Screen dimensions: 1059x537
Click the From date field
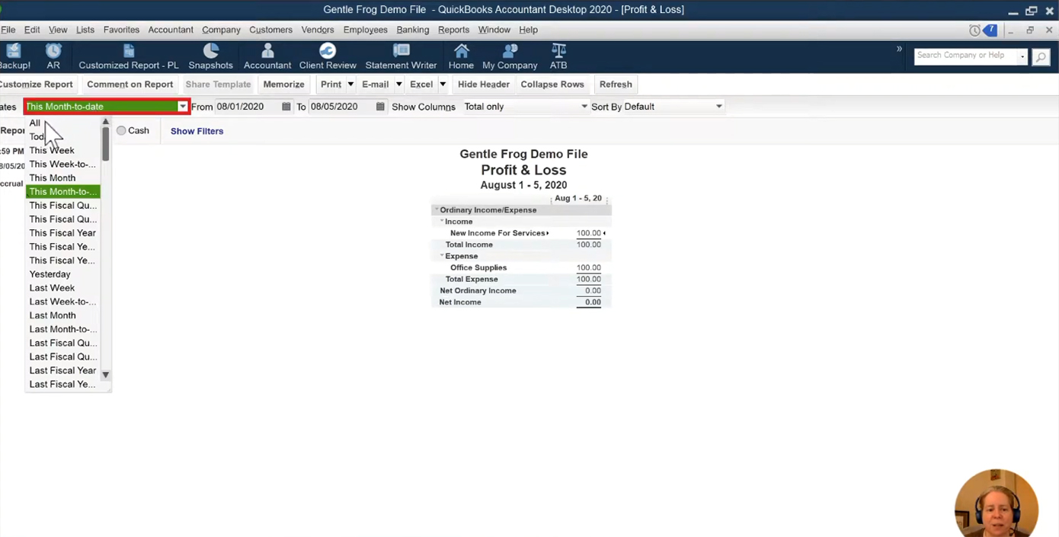(248, 107)
